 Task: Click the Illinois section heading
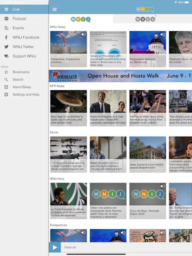(54, 132)
